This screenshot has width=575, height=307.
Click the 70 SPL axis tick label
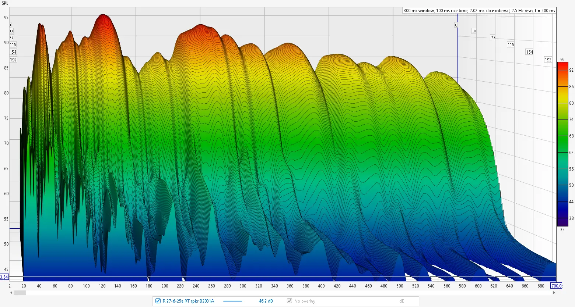pyautogui.click(x=6, y=143)
